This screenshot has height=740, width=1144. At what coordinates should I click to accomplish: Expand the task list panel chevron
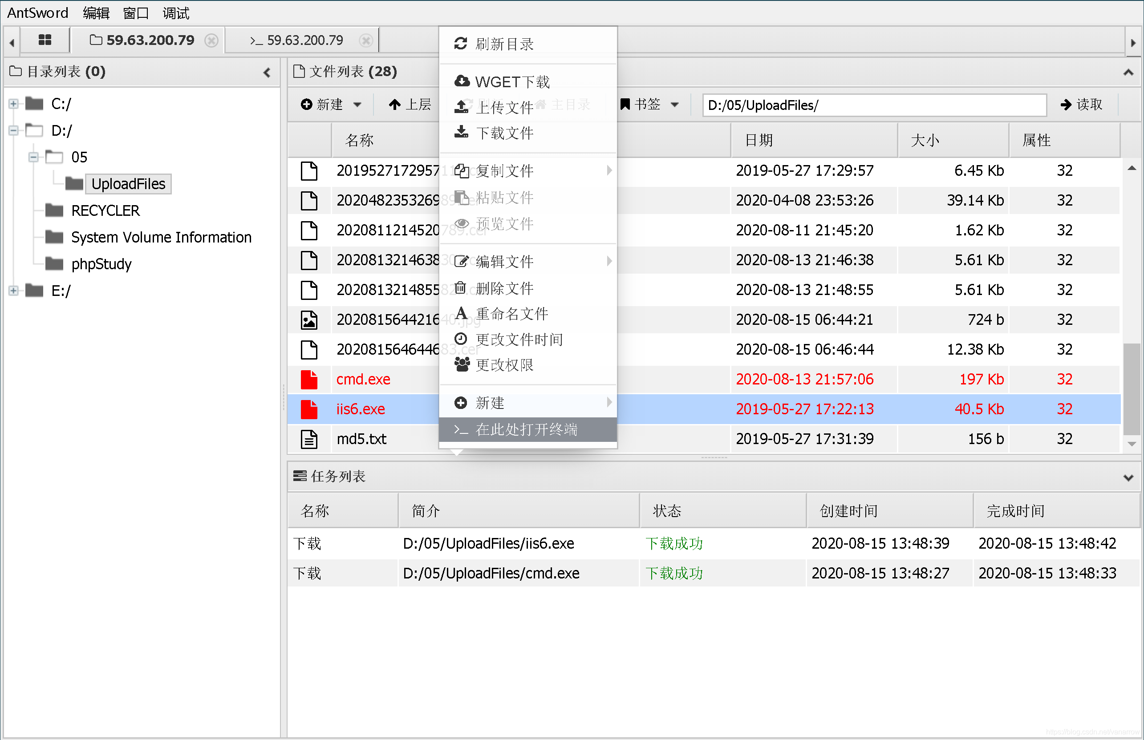1128,477
